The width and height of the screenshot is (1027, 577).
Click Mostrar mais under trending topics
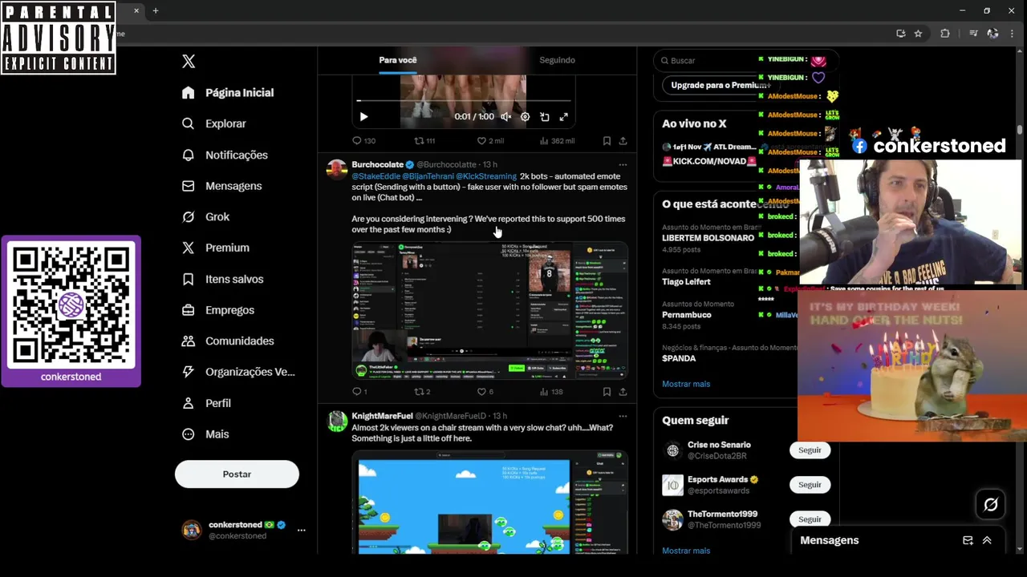686,384
